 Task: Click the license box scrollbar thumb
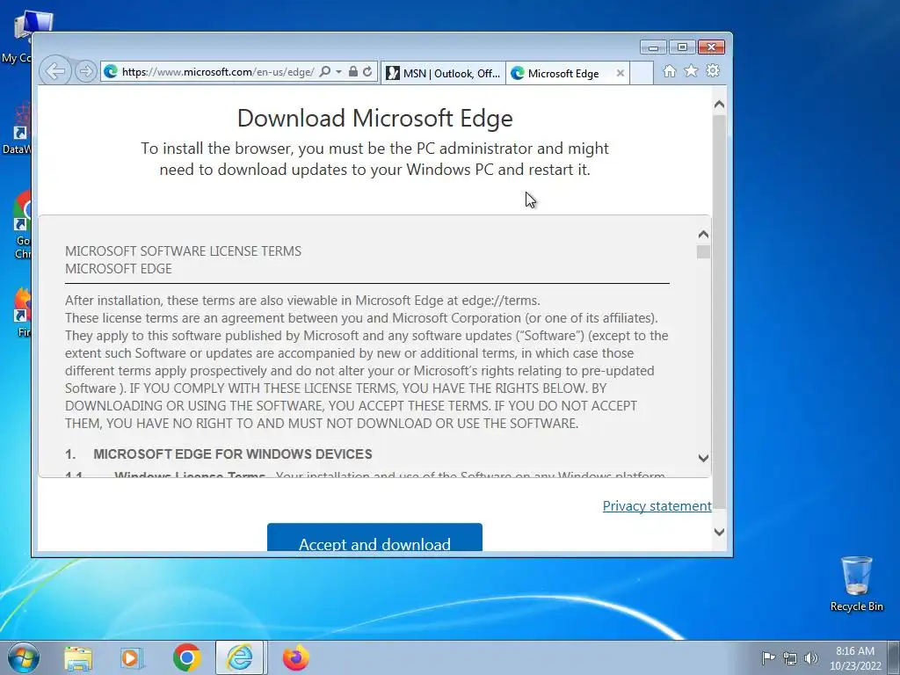pos(703,252)
